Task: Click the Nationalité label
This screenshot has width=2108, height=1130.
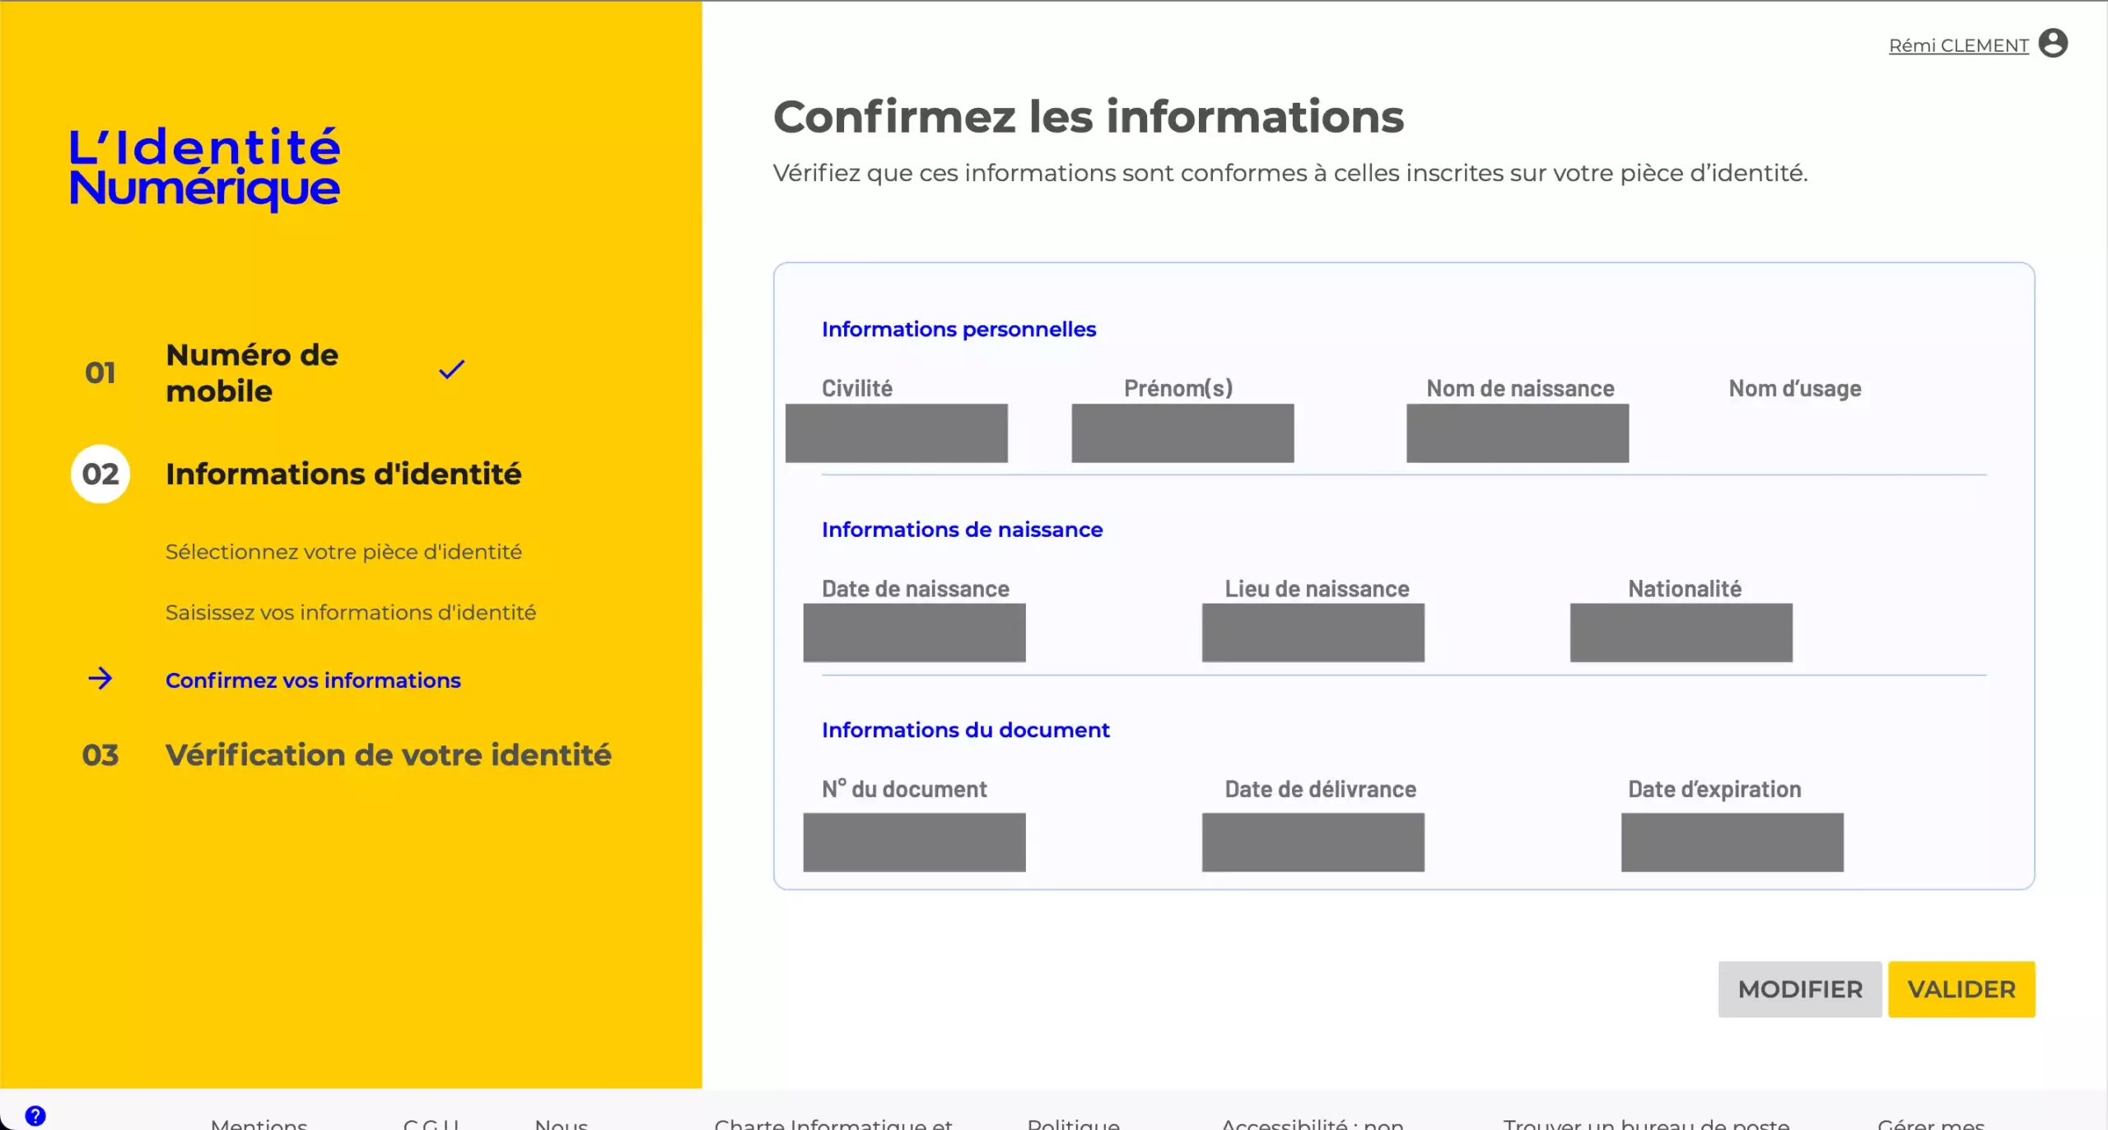Action: coord(1685,588)
